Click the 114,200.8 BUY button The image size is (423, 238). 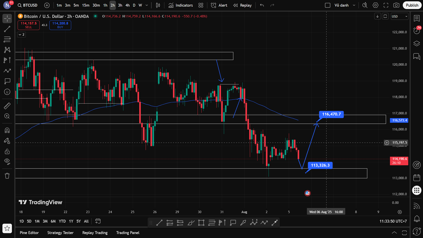pos(60,25)
